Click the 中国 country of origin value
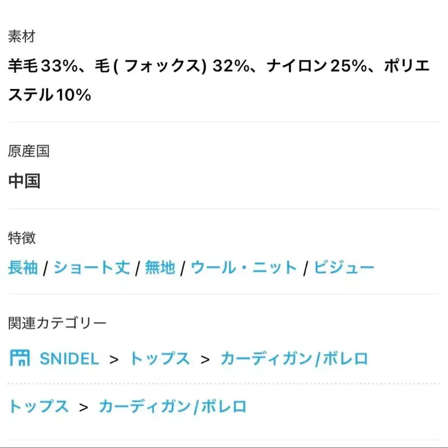The width and height of the screenshot is (448, 448). pyautogui.click(x=24, y=181)
